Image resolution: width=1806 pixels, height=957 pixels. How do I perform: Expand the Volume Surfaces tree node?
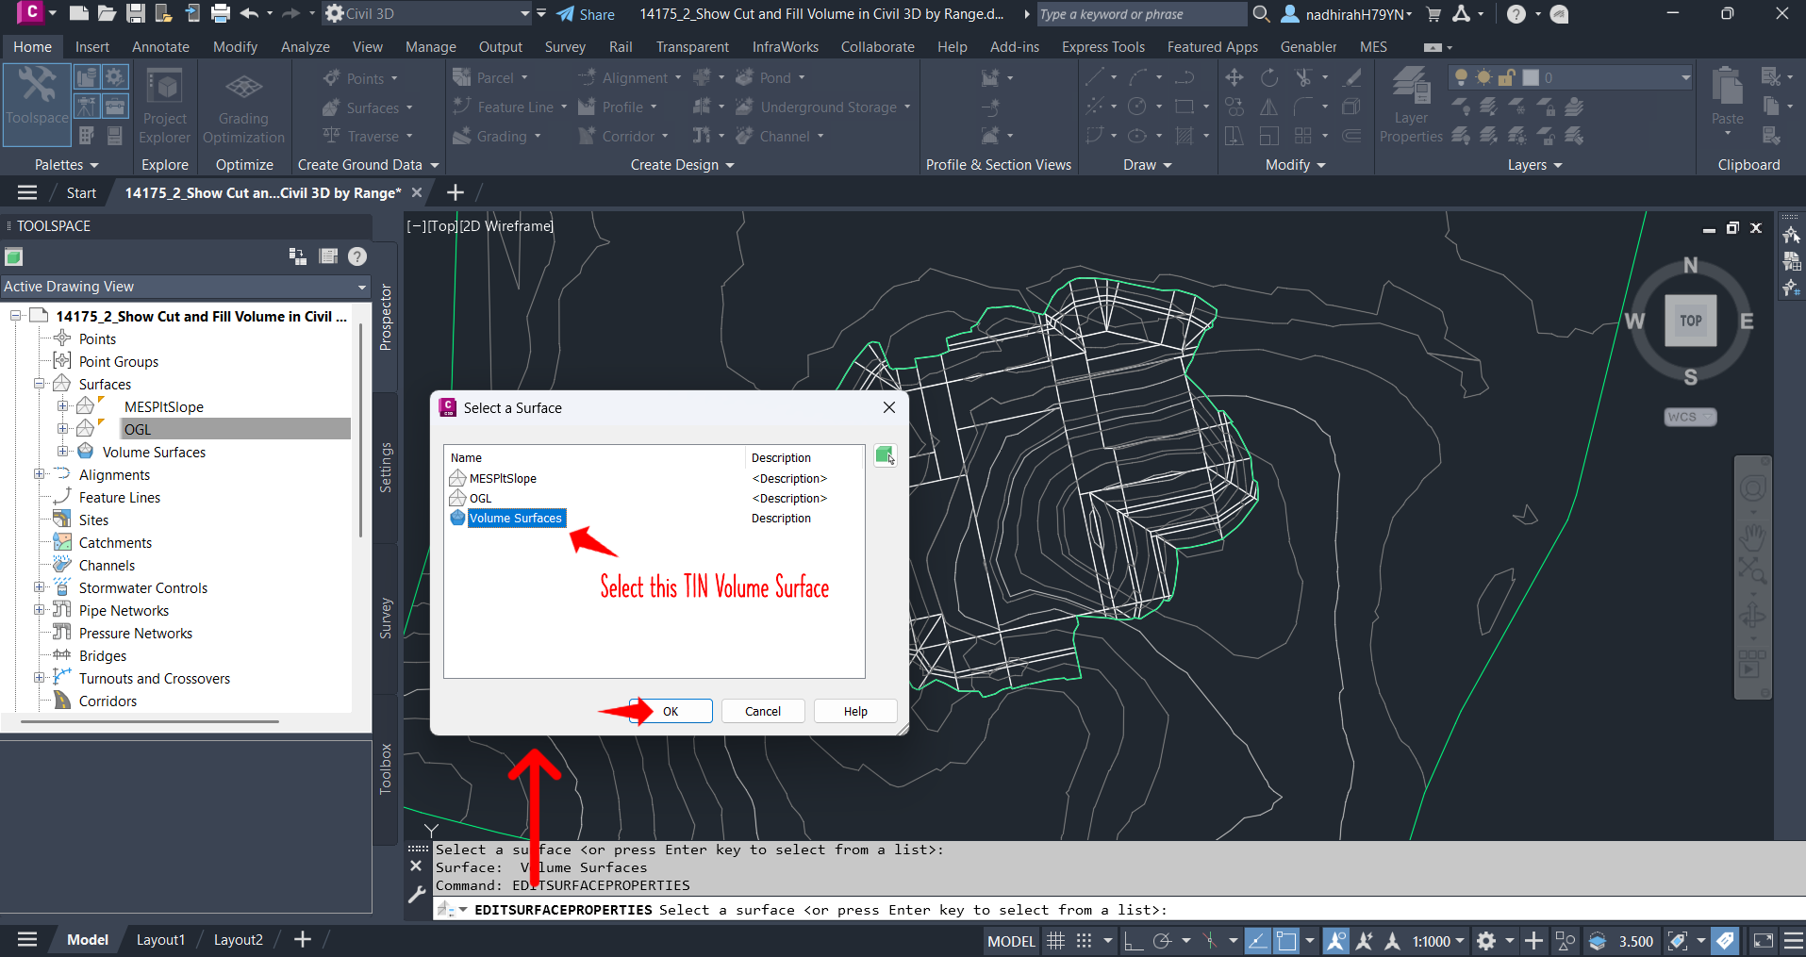(64, 452)
